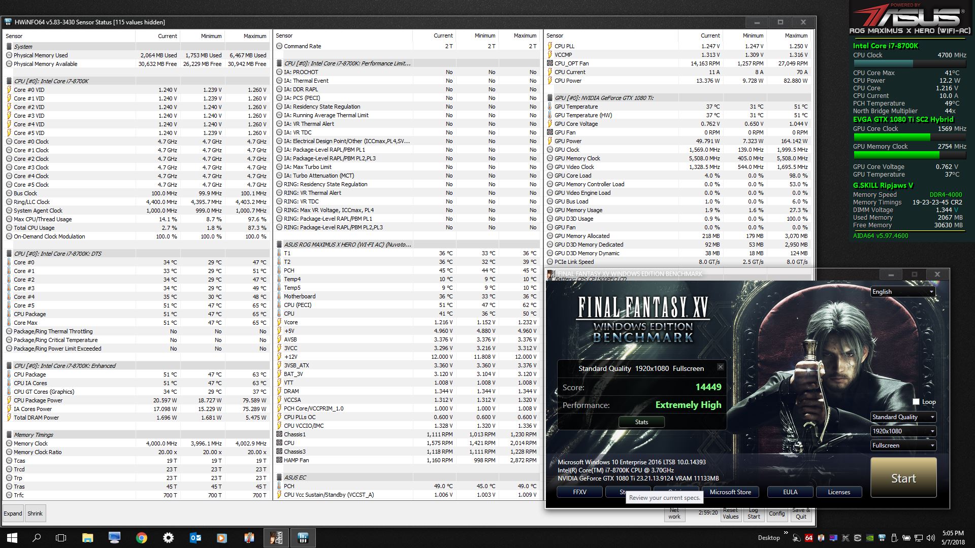This screenshot has width=975, height=548.
Task: Open Microsoft Store button in the benchmark
Action: (x=730, y=492)
